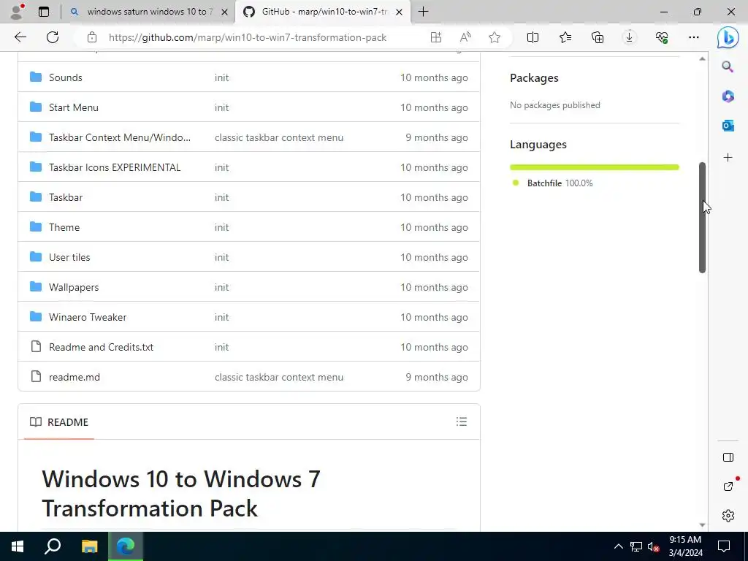Open the notification center

(724, 546)
